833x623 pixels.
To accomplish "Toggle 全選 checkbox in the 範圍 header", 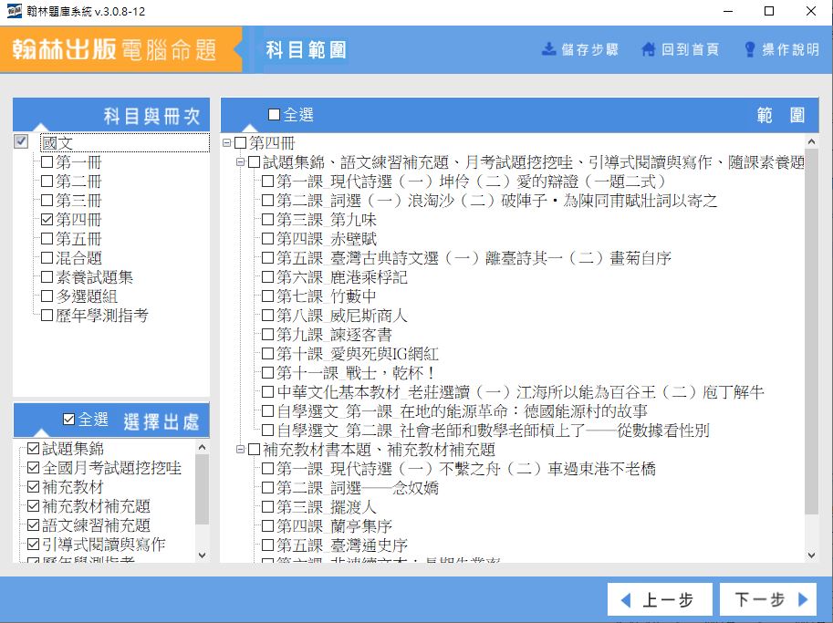I will click(274, 115).
